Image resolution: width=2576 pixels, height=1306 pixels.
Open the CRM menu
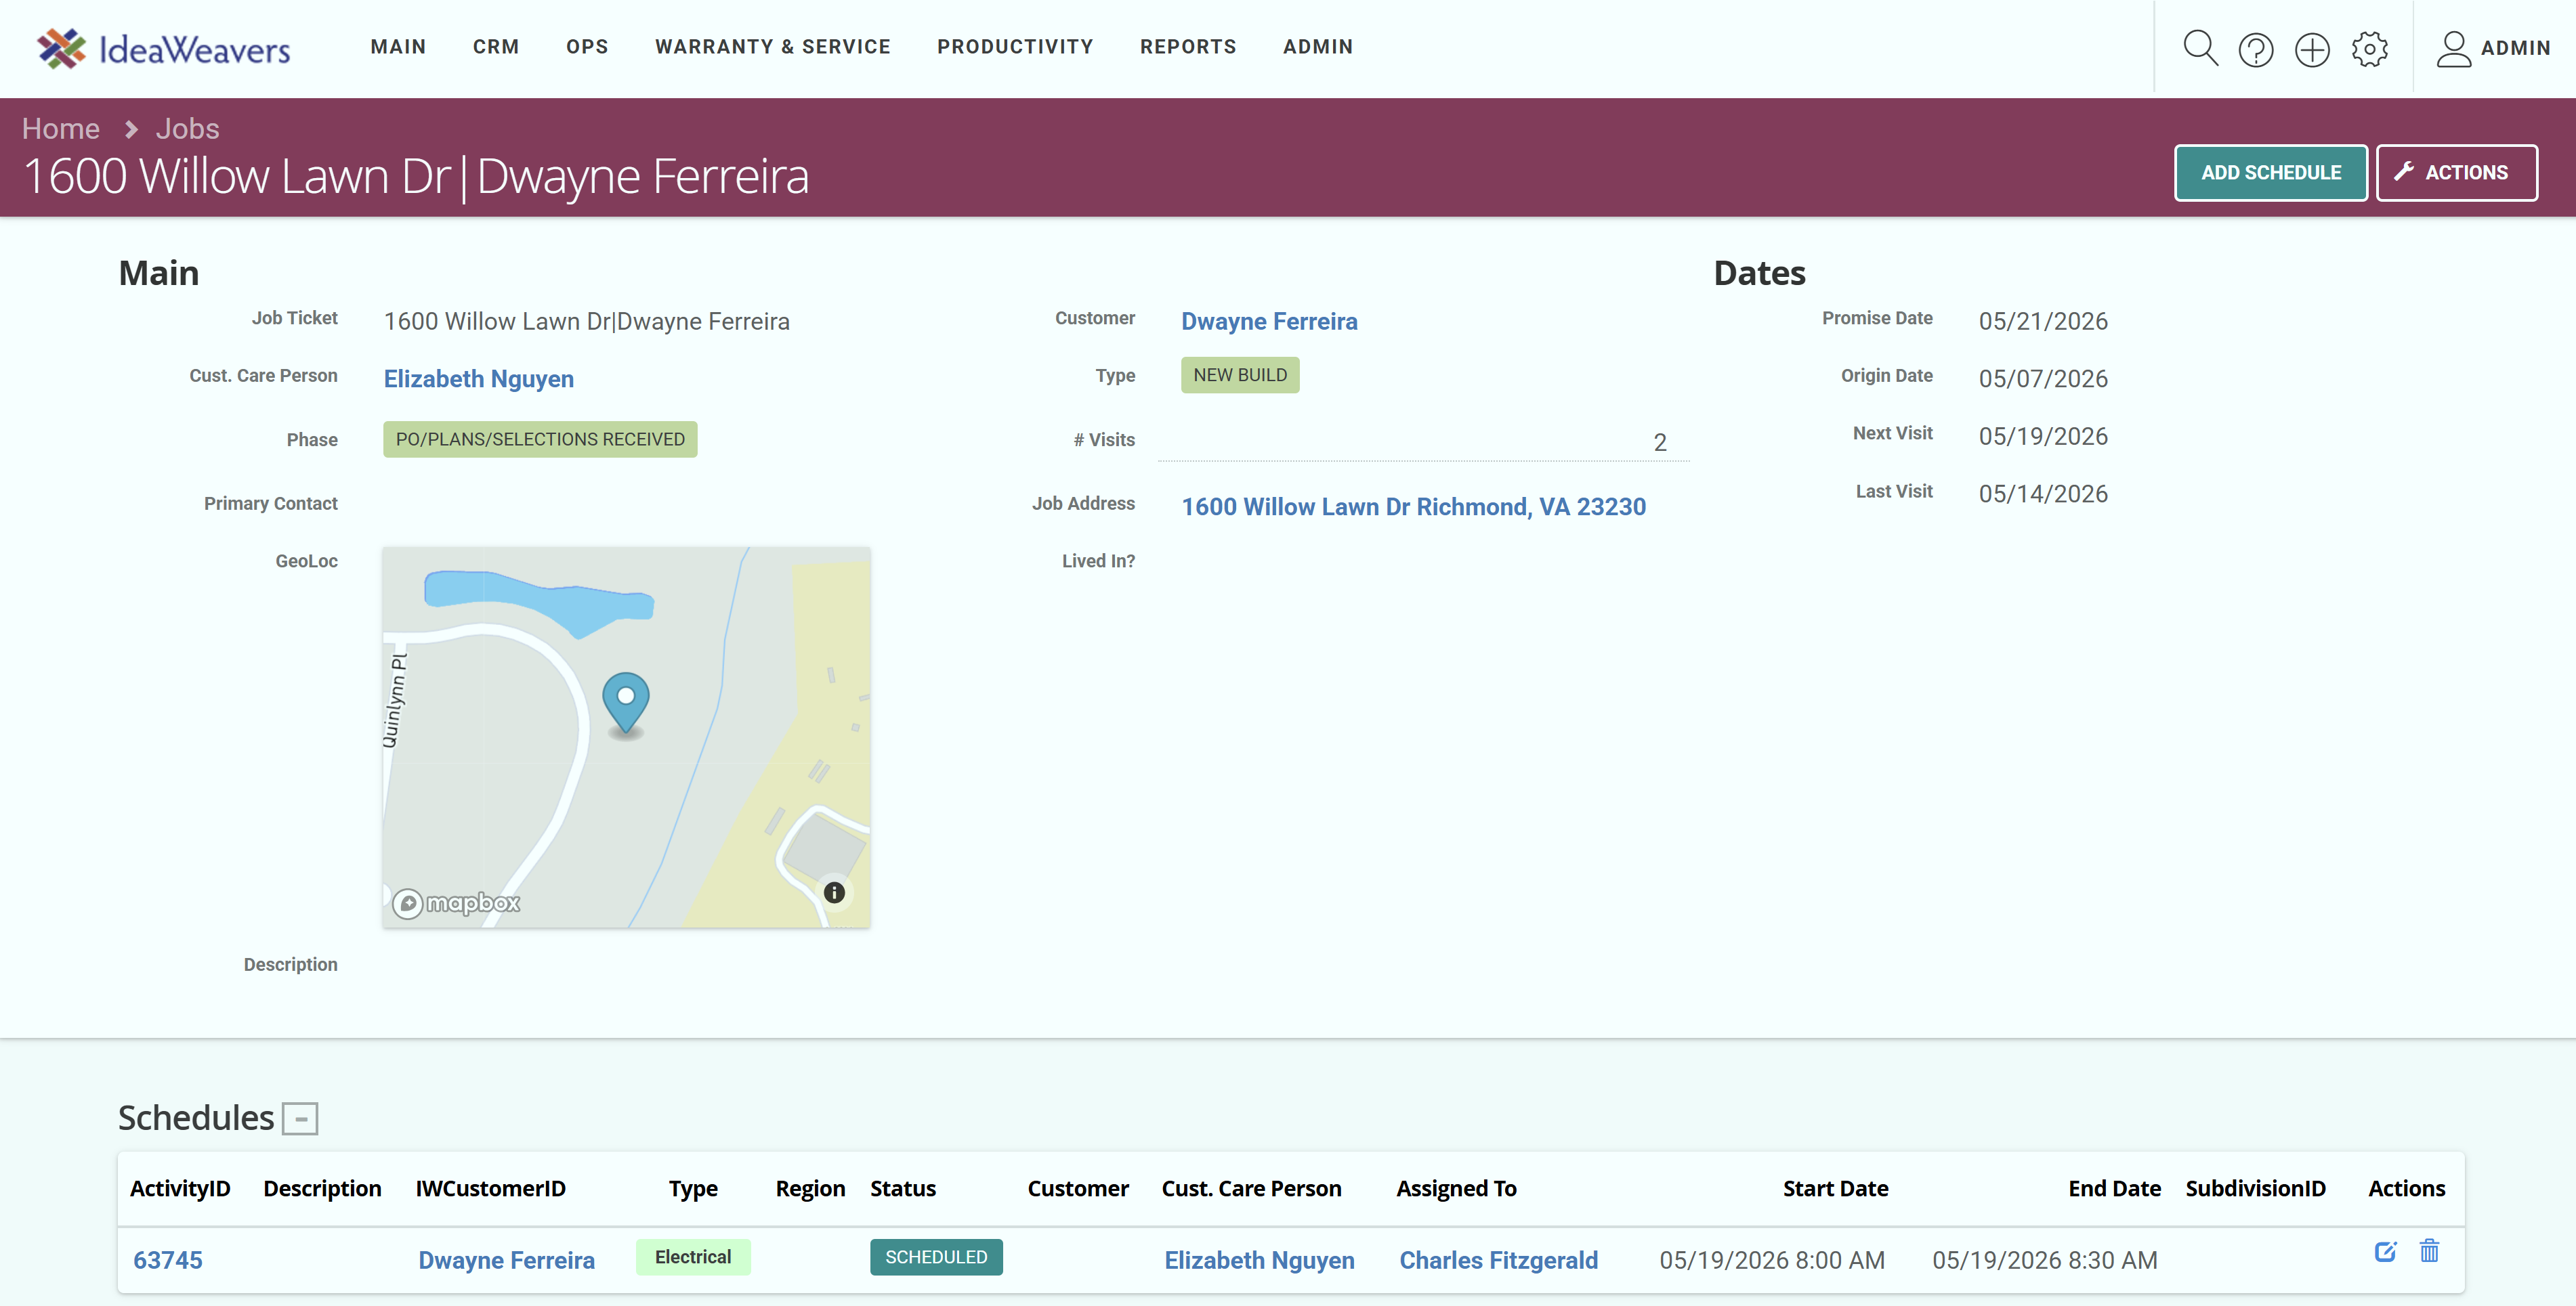click(x=496, y=47)
